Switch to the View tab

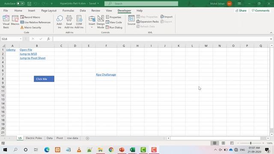coord(109,11)
